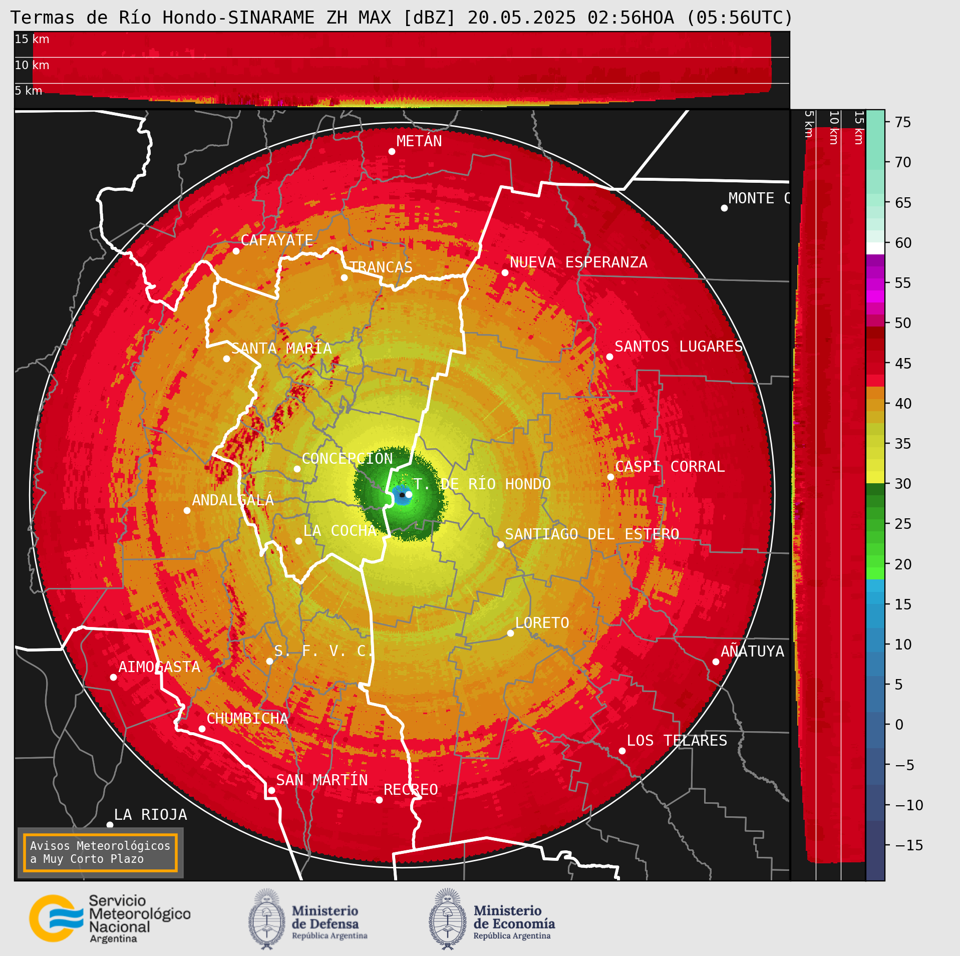Viewport: 960px width, 956px height.
Task: Click the 10 km label in top cross-section
Action: (32, 65)
